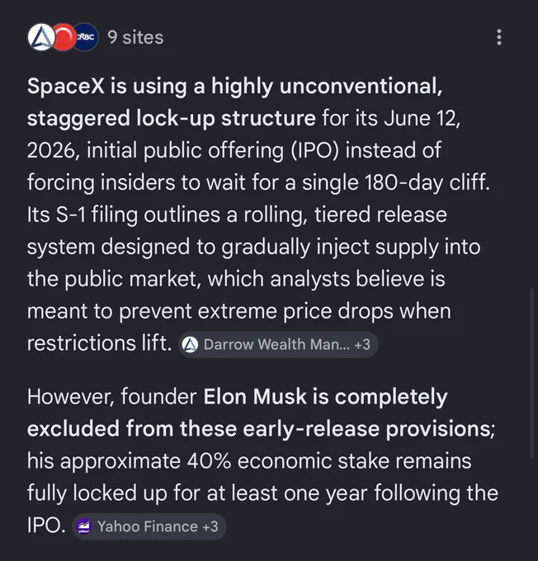Click the Darrow logo inside the citation chip

tap(190, 345)
